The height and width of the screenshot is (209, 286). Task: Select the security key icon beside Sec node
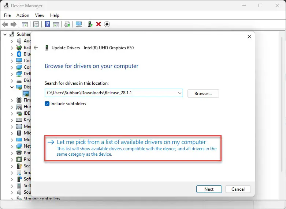19,166
